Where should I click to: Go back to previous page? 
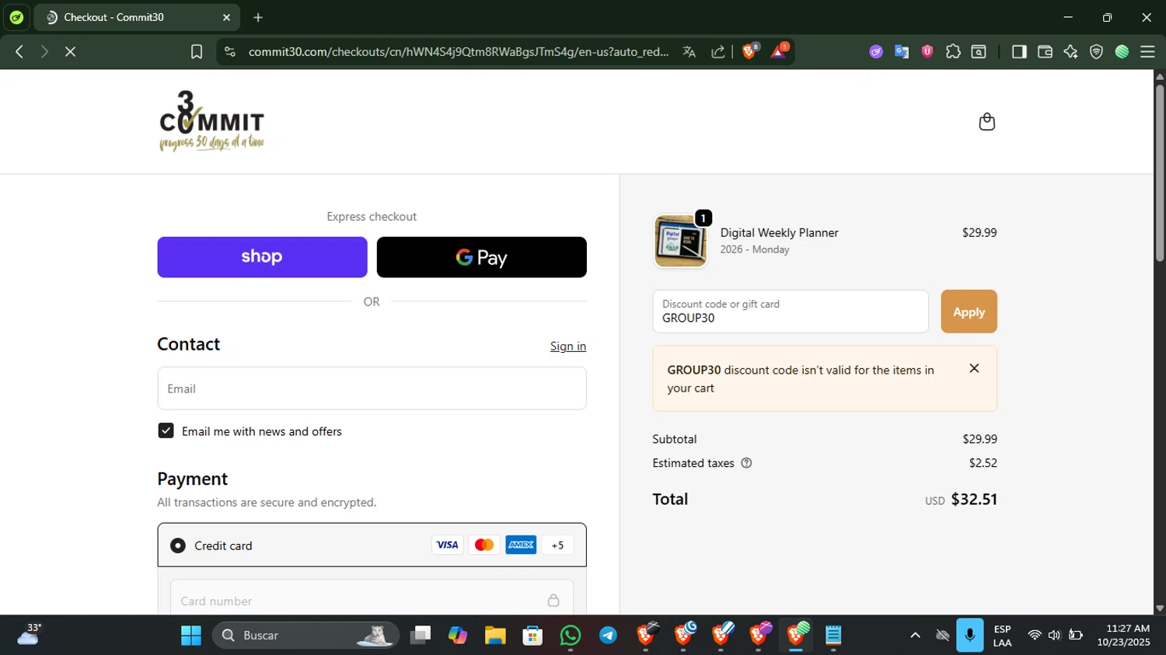click(x=19, y=51)
